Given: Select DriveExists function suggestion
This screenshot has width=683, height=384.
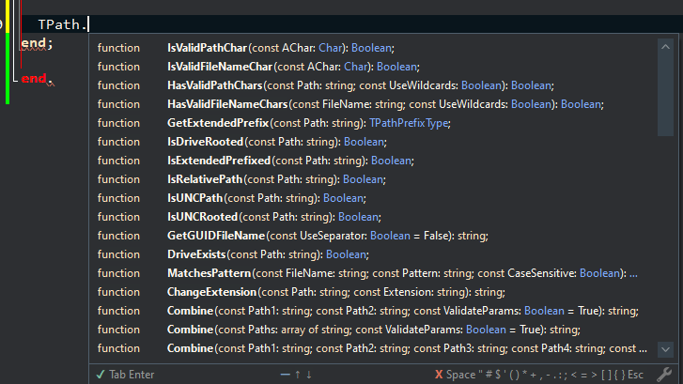Looking at the screenshot, I should (196, 254).
